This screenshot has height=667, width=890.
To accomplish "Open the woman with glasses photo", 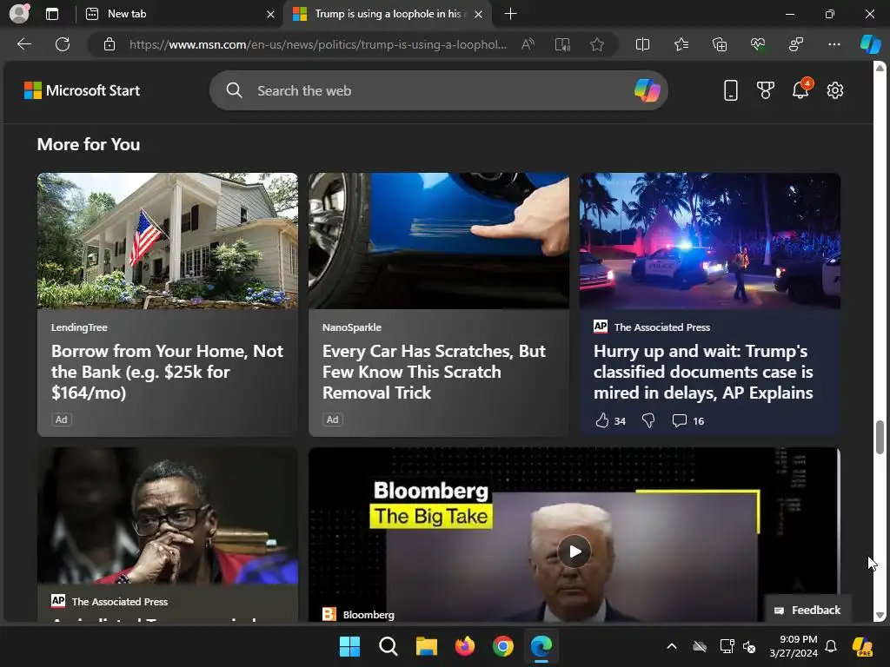I will point(168,516).
